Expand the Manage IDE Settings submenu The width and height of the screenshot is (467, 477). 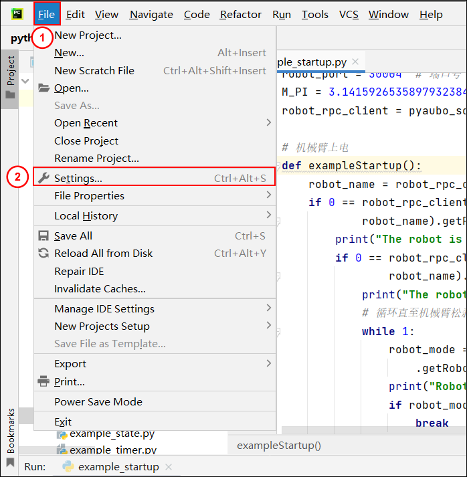coord(155,309)
